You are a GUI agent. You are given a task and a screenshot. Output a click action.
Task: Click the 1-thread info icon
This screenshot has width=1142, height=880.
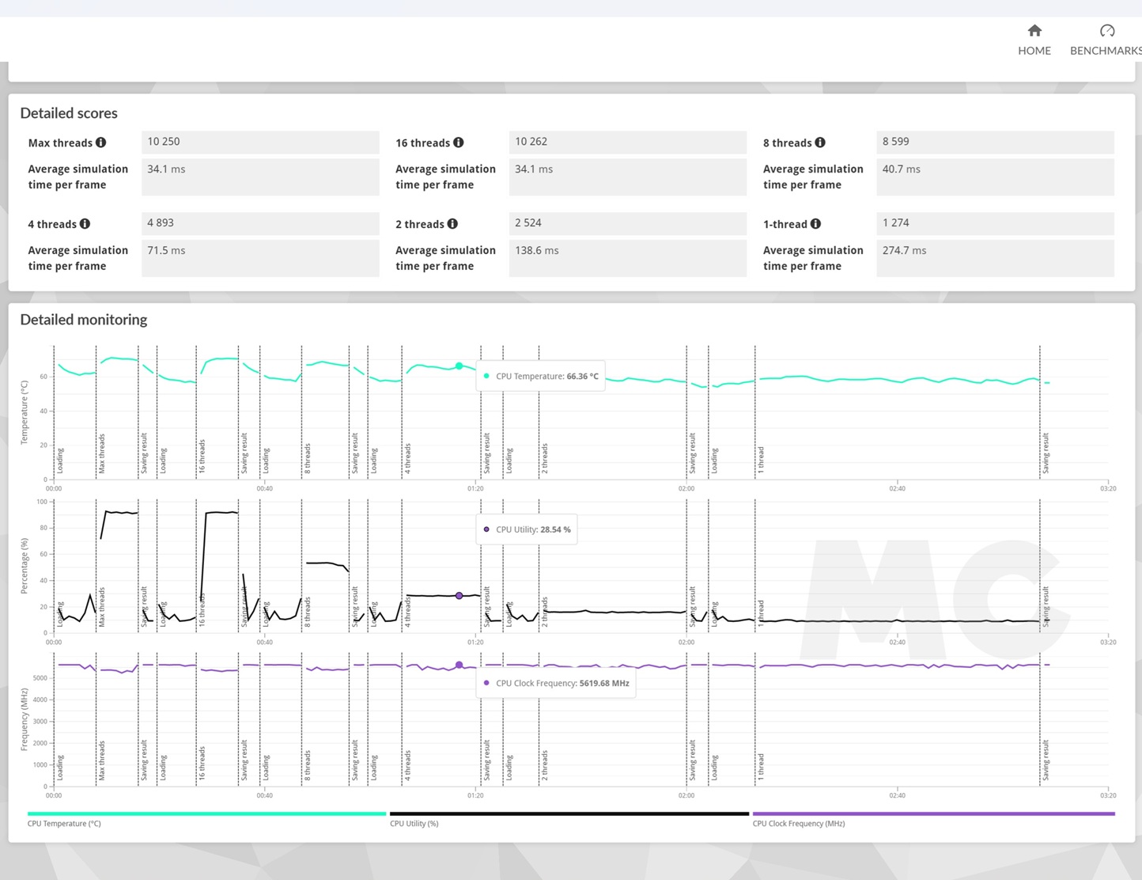coord(815,224)
